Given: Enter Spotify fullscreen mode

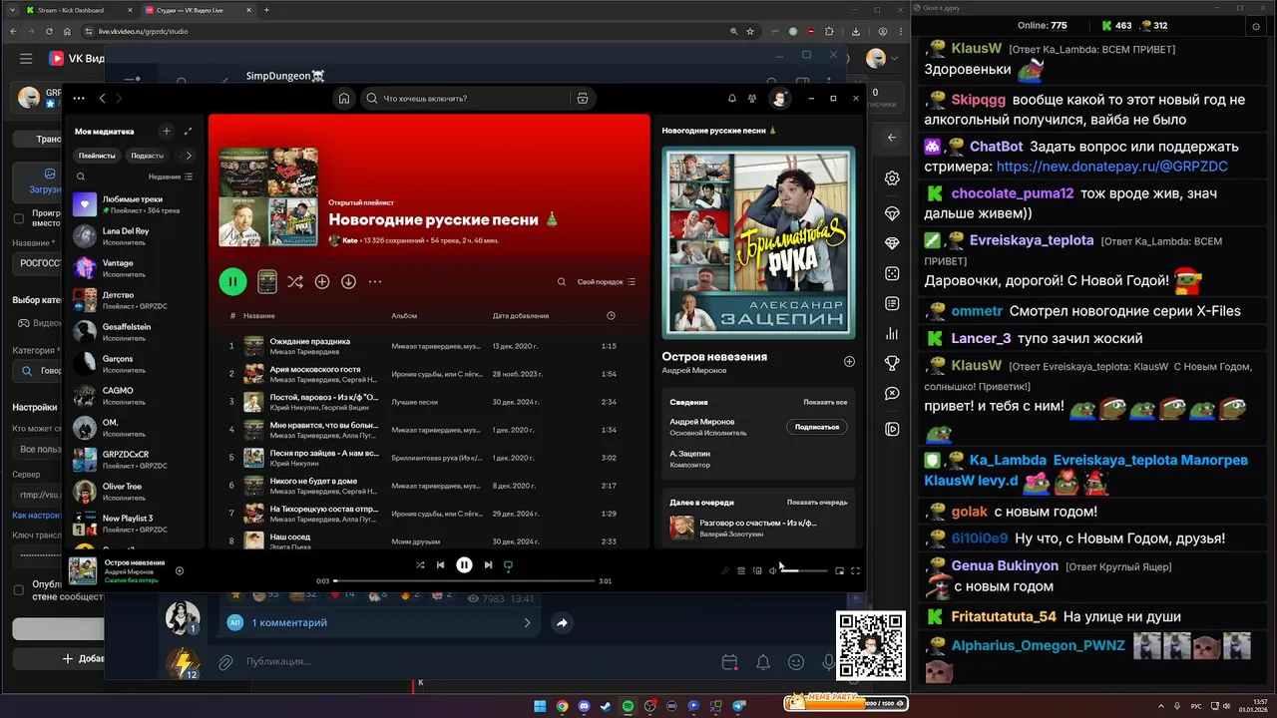Looking at the screenshot, I should pyautogui.click(x=855, y=570).
